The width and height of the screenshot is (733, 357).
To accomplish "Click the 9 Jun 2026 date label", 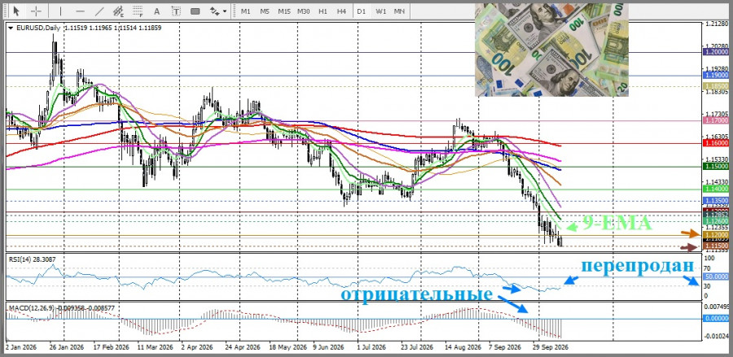I will [x=330, y=348].
